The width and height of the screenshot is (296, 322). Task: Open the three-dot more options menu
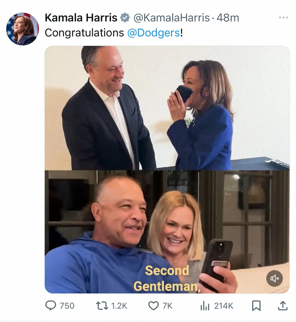coord(283,18)
